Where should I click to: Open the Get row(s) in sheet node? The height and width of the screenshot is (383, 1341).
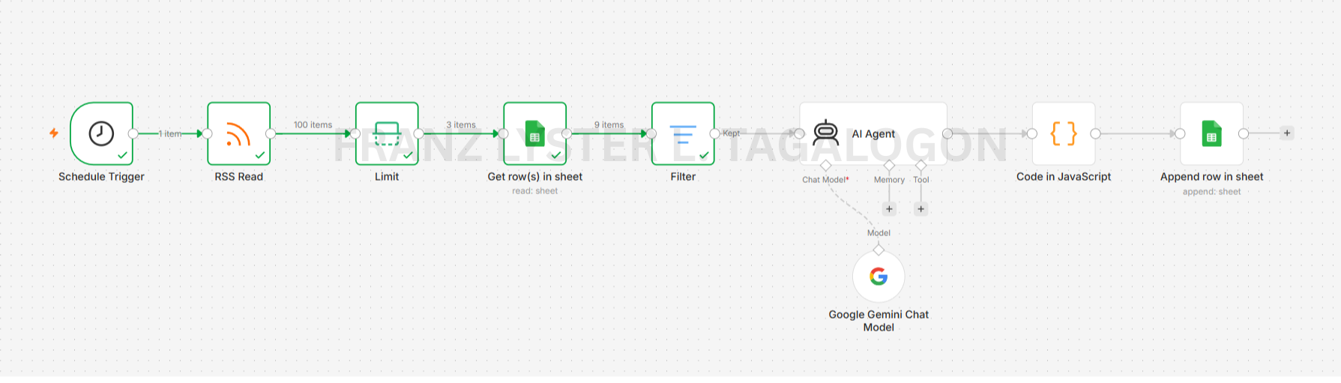click(x=534, y=133)
